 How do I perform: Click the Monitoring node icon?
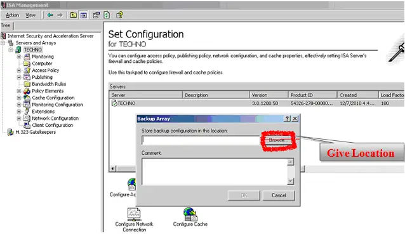(x=27, y=56)
